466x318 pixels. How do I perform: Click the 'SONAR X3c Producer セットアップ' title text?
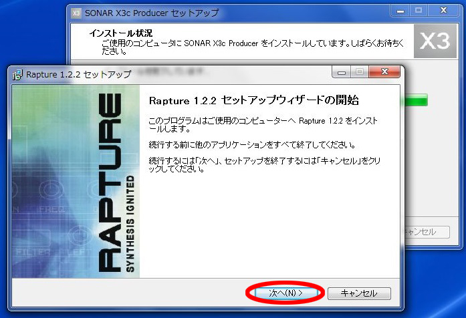click(152, 13)
